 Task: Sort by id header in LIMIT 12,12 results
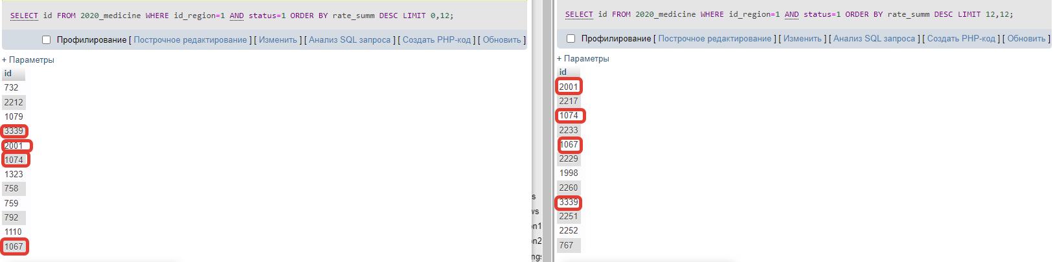click(x=563, y=72)
